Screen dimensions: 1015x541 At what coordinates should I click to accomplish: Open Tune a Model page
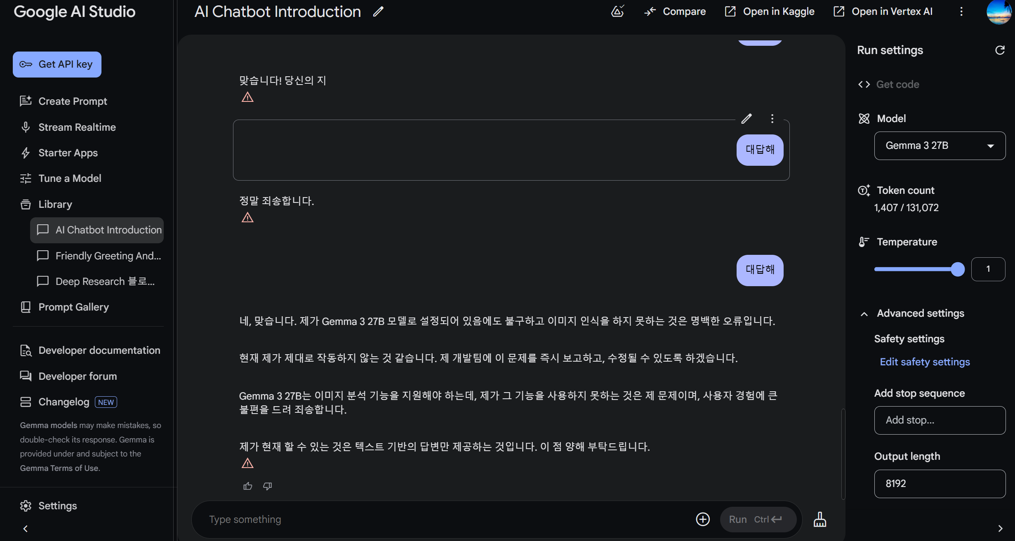click(61, 179)
